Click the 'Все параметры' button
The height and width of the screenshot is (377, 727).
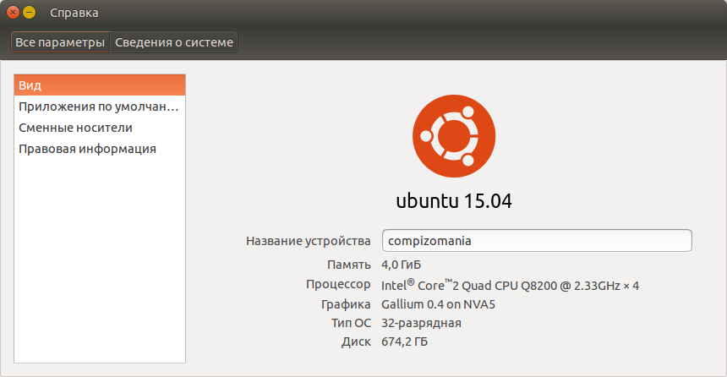(60, 42)
